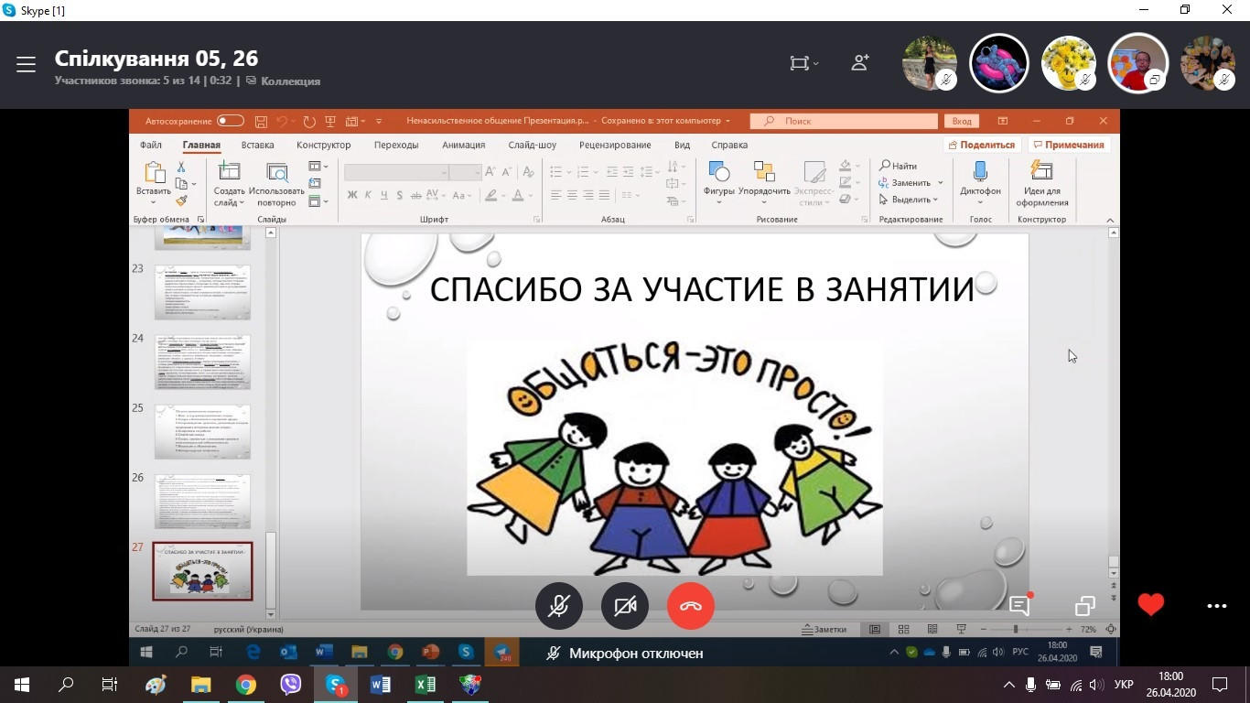This screenshot has width=1250, height=703.
Task: Click the stop screen sharing icon
Action: 1085,606
